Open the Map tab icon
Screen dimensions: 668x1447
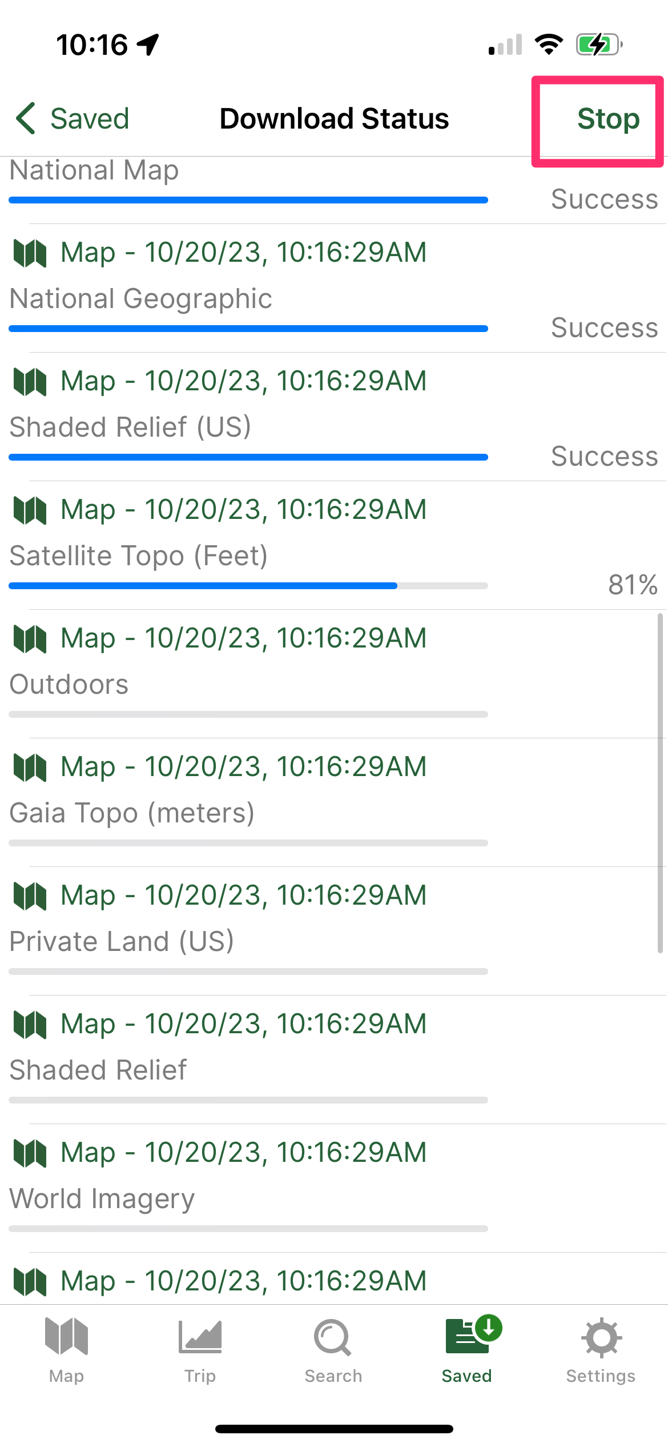click(x=66, y=1337)
